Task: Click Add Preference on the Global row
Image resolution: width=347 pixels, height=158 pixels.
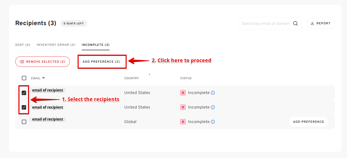Action: click(309, 122)
